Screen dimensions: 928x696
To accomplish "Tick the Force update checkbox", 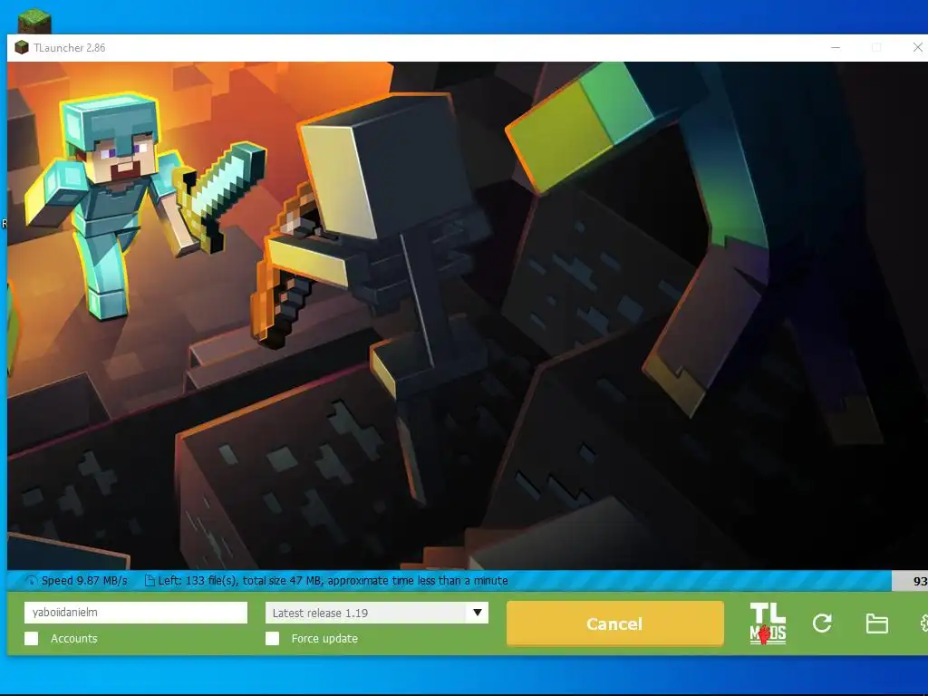I will pyautogui.click(x=272, y=638).
